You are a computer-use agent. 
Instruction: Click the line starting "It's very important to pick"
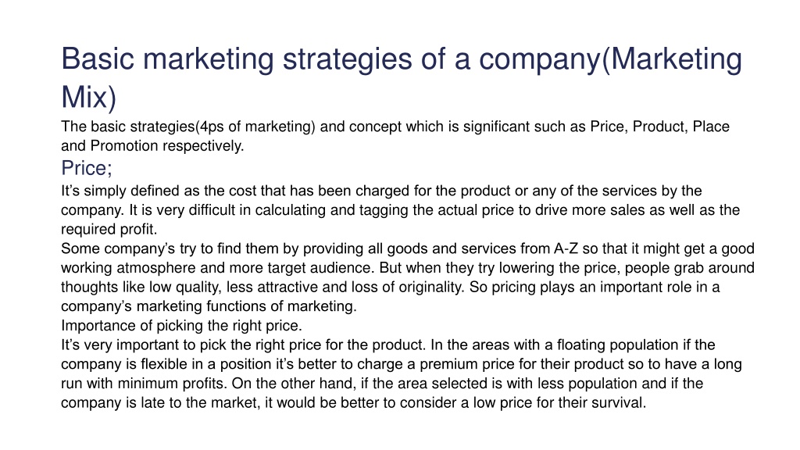click(388, 345)
